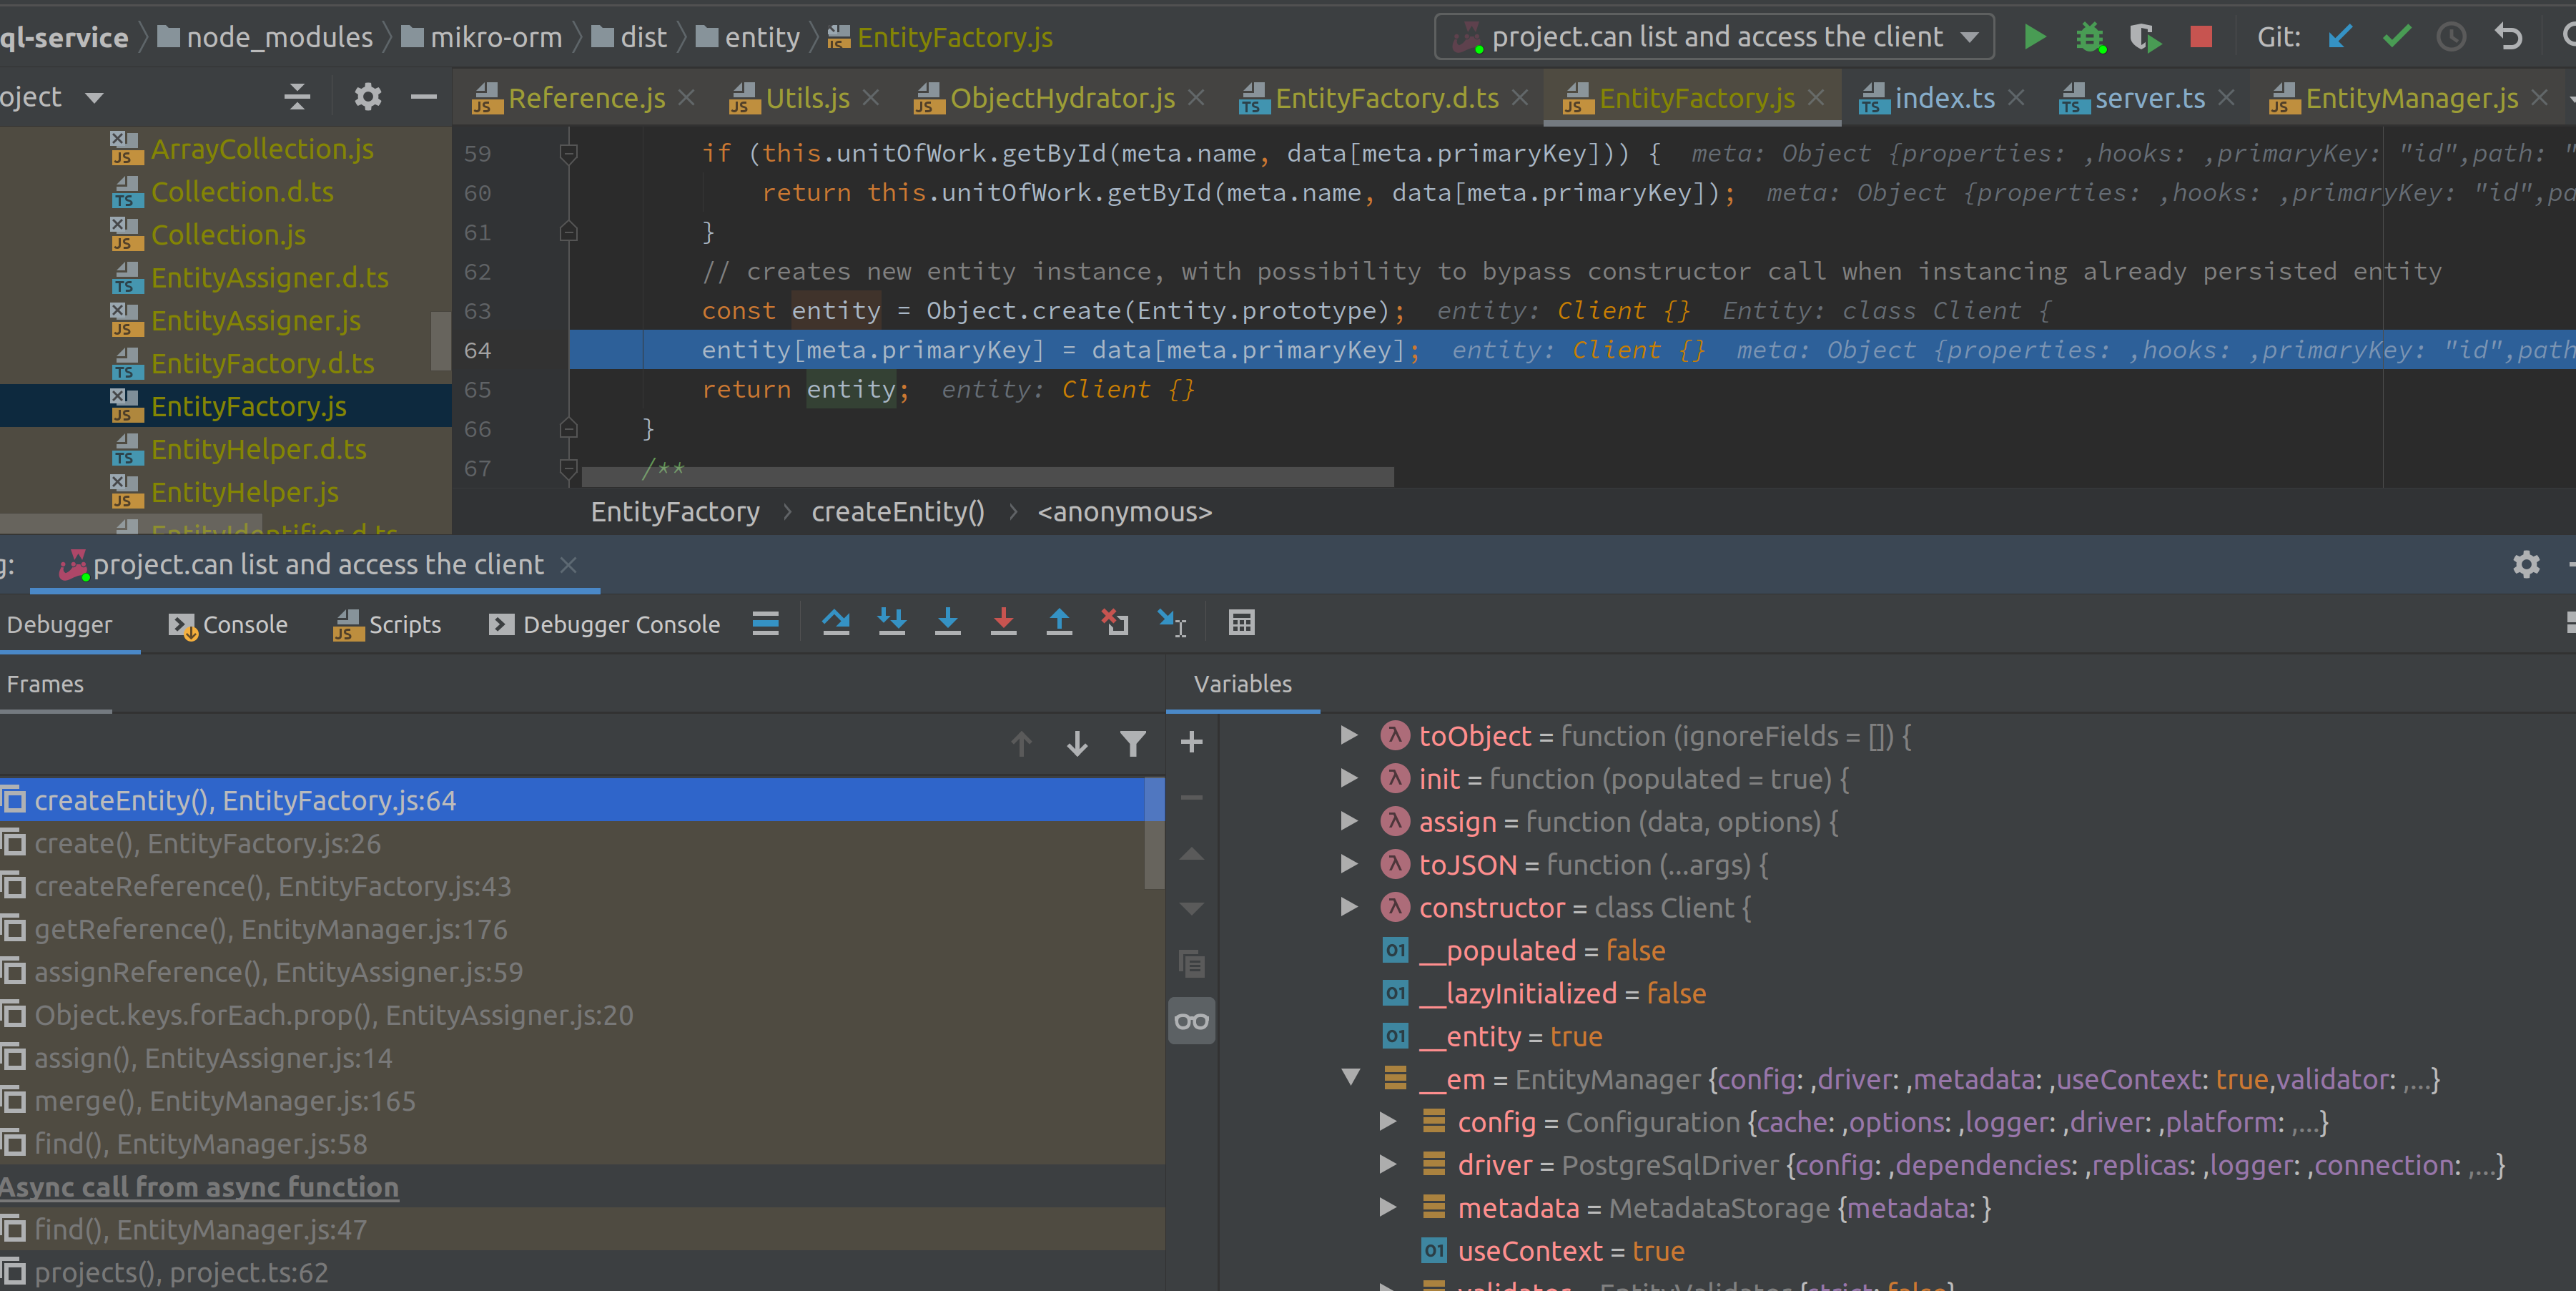The image size is (2576, 1291).
Task: Open the Evaluate Expression calculator icon
Action: tap(1242, 623)
